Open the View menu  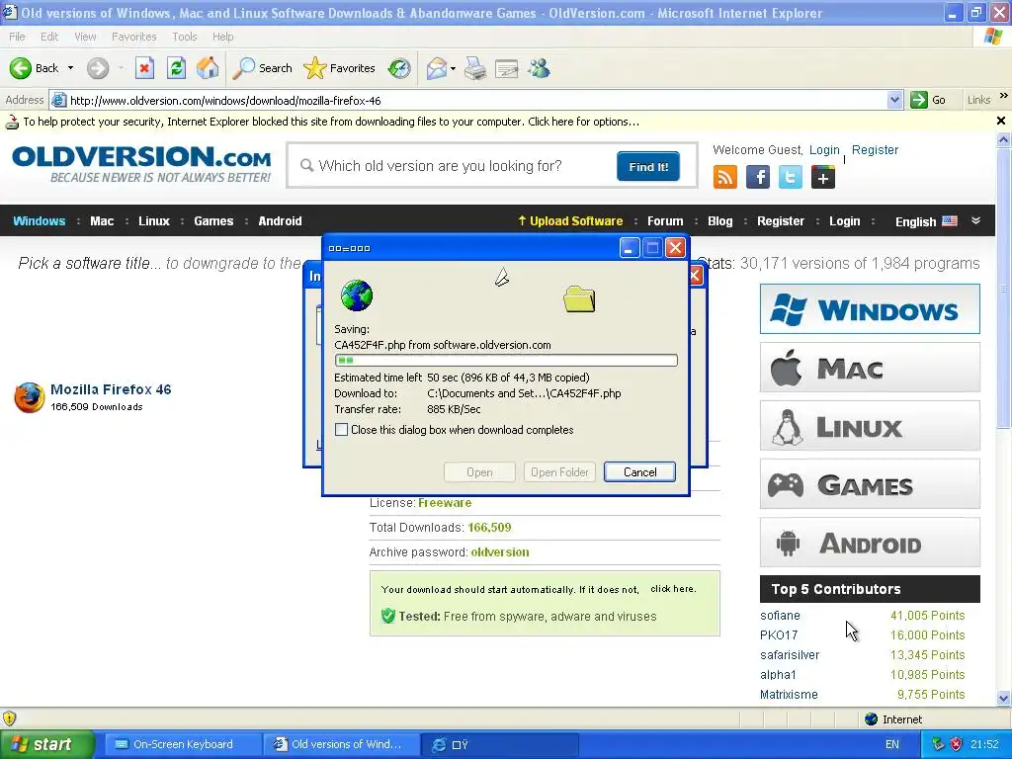pyautogui.click(x=85, y=37)
